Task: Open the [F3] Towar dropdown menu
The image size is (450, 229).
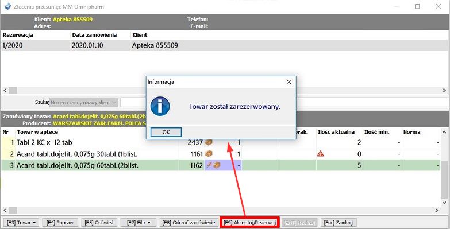Action: pyautogui.click(x=20, y=223)
